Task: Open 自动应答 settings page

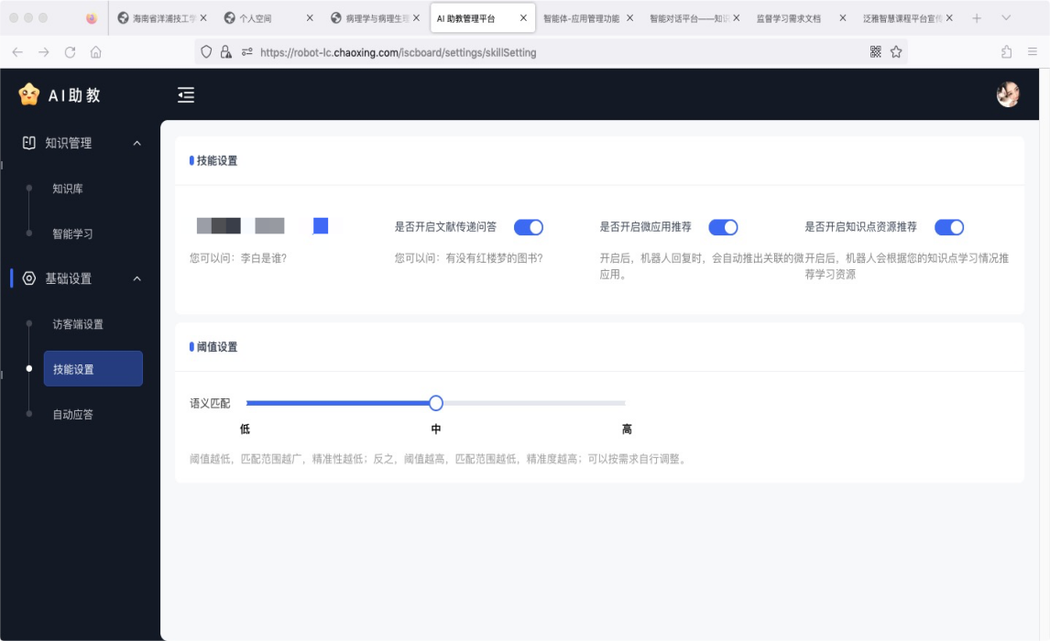Action: pos(73,414)
